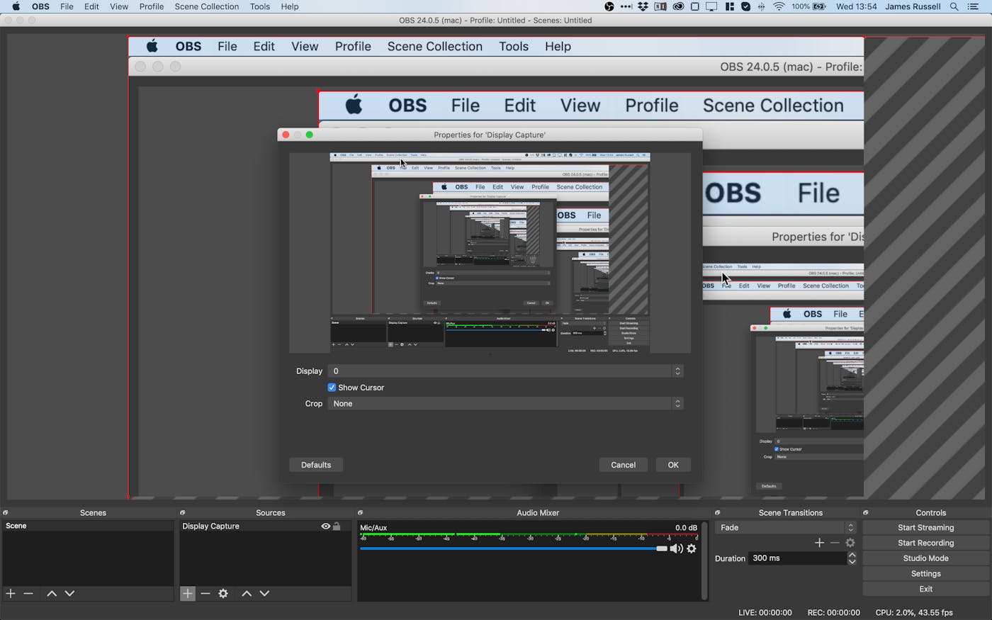Confirm the Properties dialog with OK
Viewport: 992px width, 620px height.
click(672, 465)
